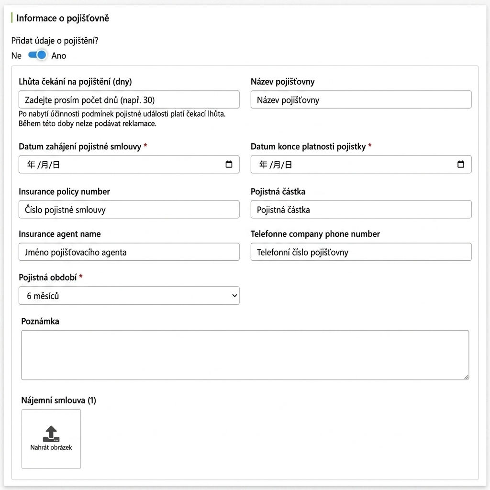Viewport: 490px width, 490px height.
Task: Click the Pojistná částka input field
Action: (x=361, y=210)
